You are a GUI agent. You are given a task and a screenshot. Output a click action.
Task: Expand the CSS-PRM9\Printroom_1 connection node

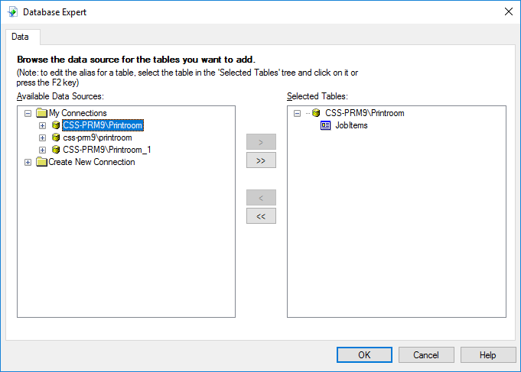coord(43,150)
